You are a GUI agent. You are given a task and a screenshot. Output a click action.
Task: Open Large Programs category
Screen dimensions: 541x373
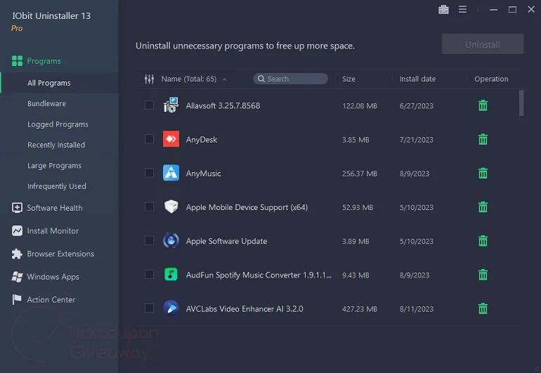pyautogui.click(x=54, y=166)
